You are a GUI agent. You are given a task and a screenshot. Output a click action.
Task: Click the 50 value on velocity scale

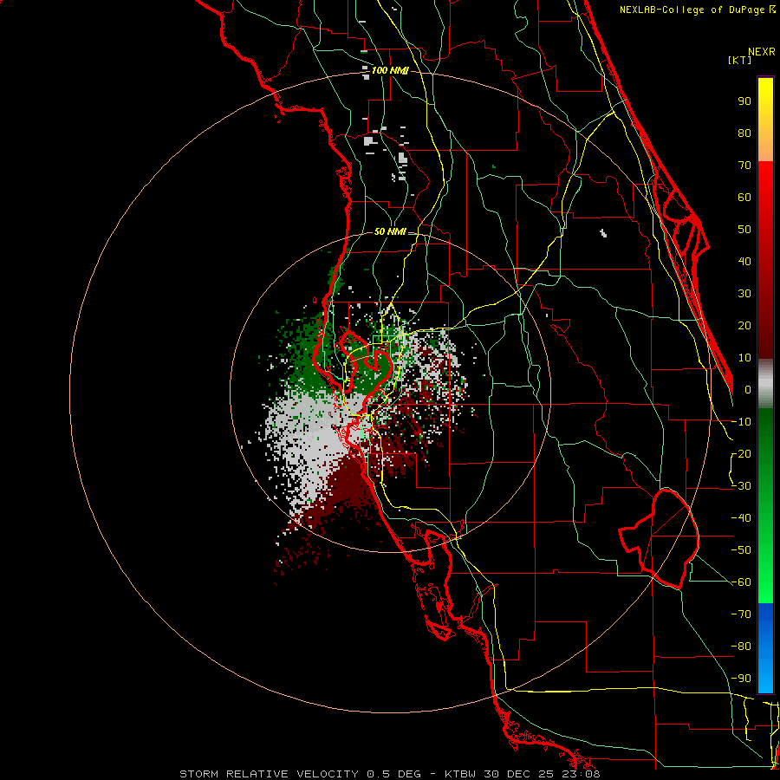coord(744,230)
